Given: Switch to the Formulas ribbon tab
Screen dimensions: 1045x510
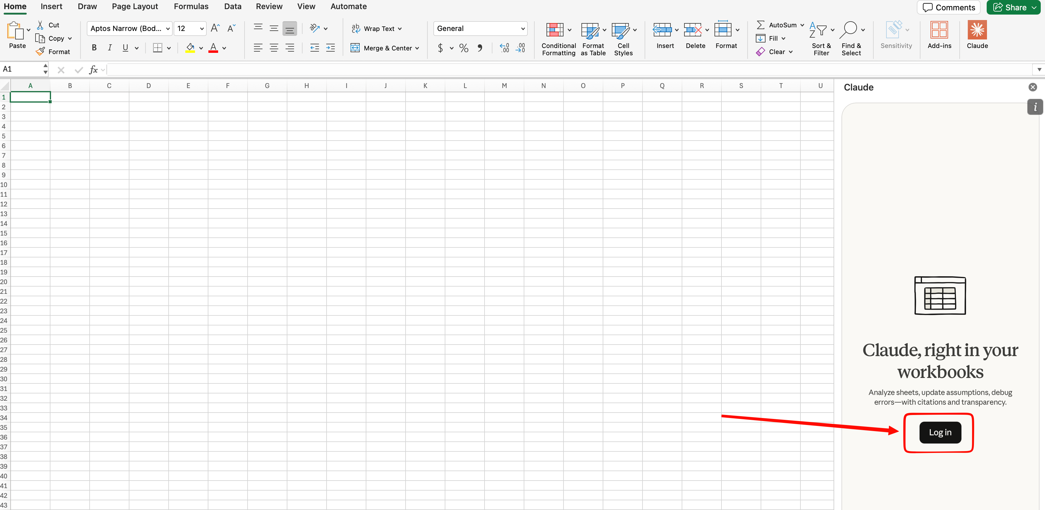Looking at the screenshot, I should [191, 6].
